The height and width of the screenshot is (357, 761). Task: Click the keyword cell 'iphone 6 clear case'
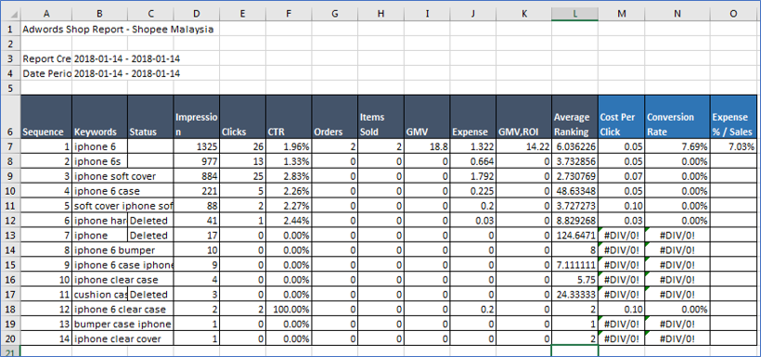pos(99,309)
